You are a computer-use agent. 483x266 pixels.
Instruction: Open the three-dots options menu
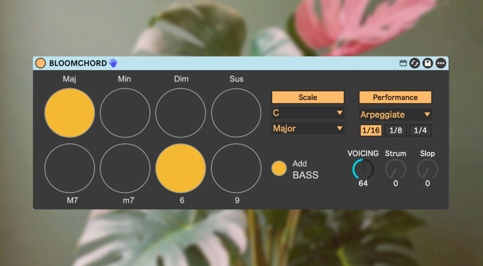pos(441,64)
